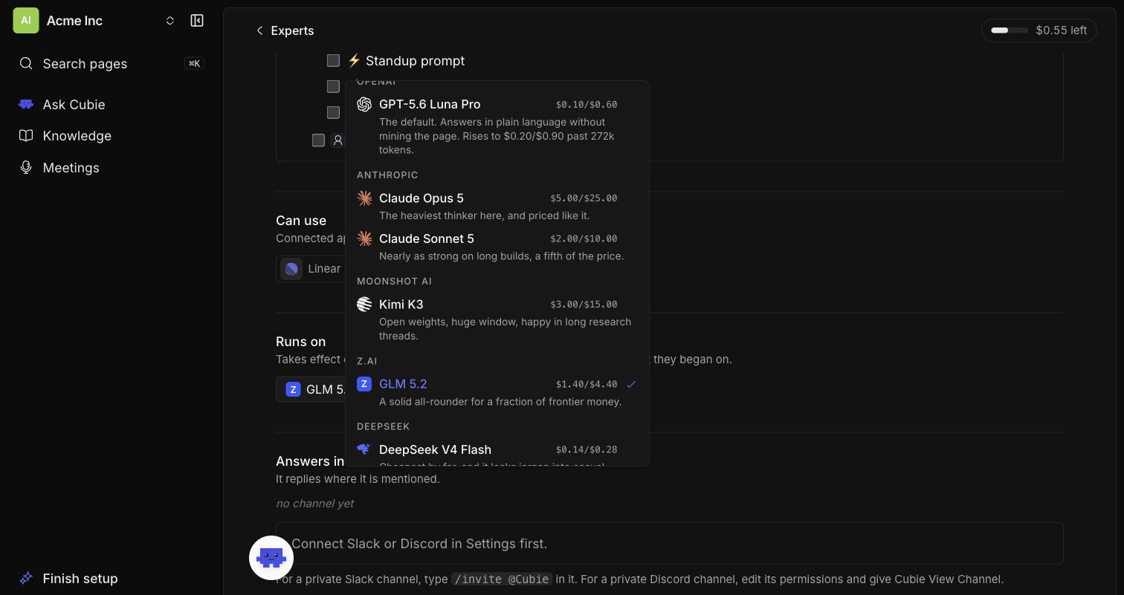The width and height of the screenshot is (1124, 595).
Task: Click the $5.00/$25.00 price
Action: tap(584, 198)
